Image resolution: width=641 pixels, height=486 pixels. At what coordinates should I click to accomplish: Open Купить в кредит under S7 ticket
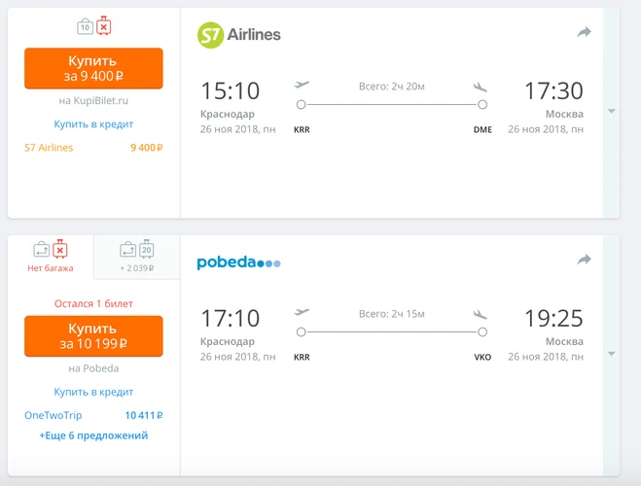[93, 124]
